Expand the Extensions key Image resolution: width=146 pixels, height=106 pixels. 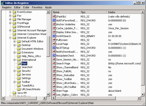15,53
